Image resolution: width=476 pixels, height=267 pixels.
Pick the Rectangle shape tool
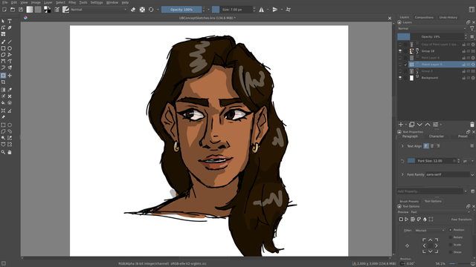(3, 48)
